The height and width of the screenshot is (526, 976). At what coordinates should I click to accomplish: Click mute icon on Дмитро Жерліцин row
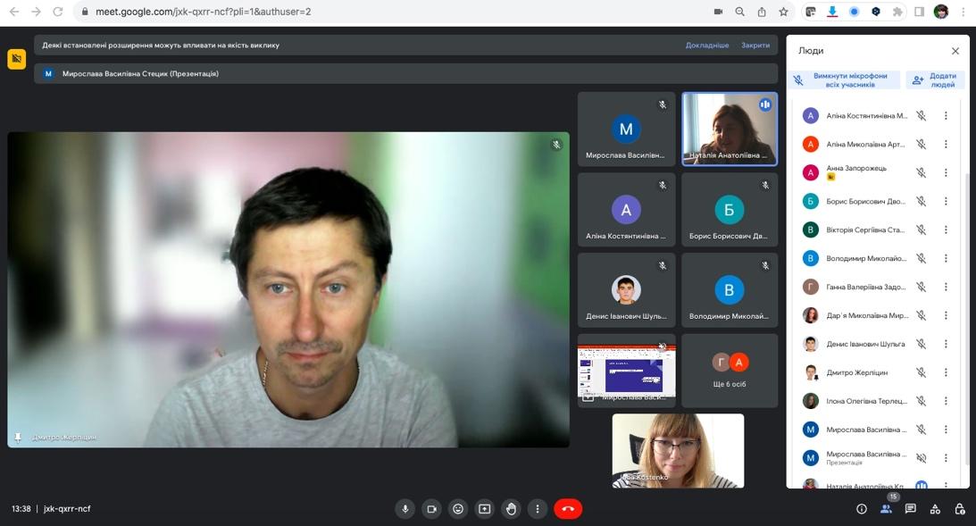(922, 372)
